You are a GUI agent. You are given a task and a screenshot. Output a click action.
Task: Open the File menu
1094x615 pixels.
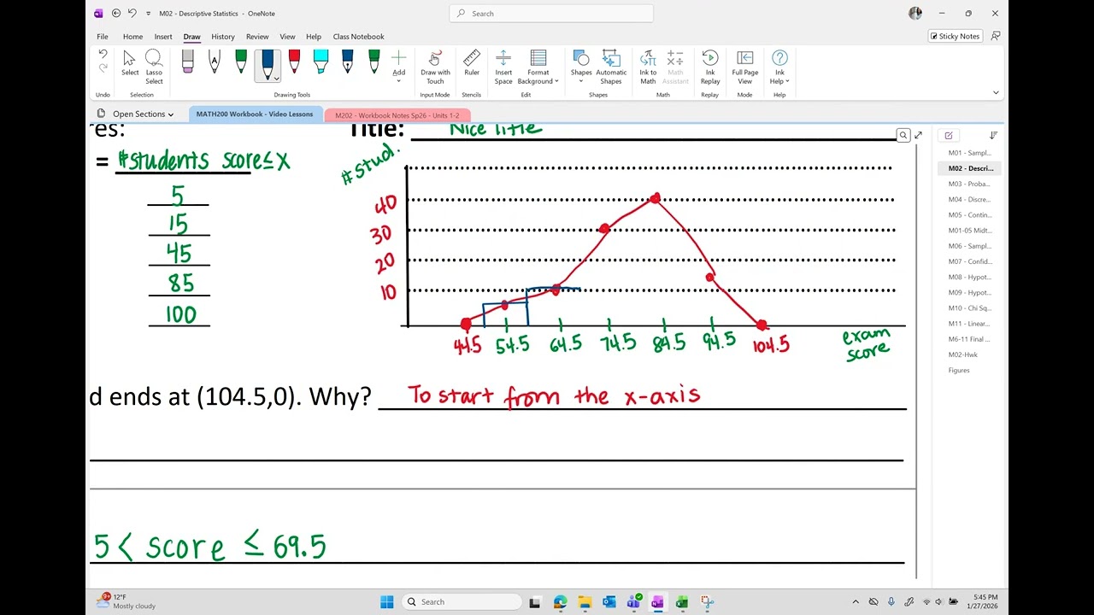103,37
